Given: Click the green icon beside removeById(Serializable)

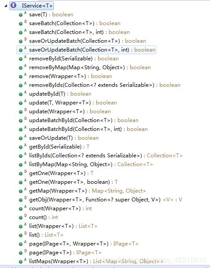Looking at the screenshot, I should (x=21, y=59).
